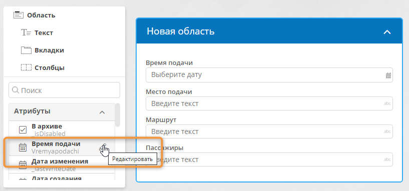Click the Маршрут text field
Image resolution: width=409 pixels, height=191 pixels.
pyautogui.click(x=269, y=131)
